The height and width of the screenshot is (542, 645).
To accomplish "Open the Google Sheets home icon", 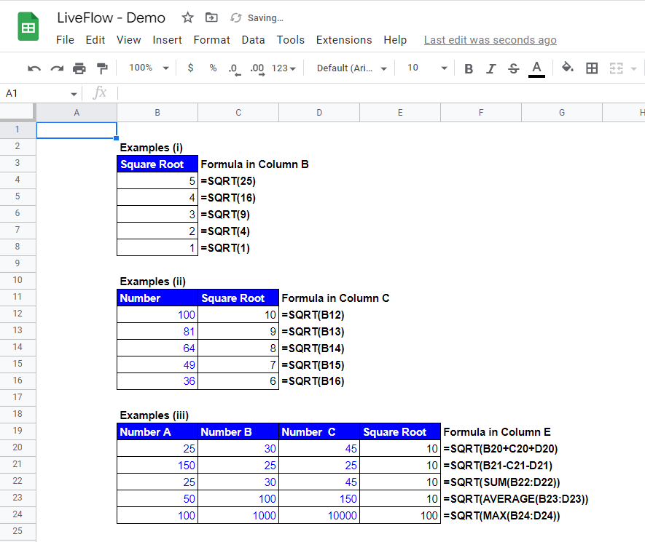I will pyautogui.click(x=28, y=27).
